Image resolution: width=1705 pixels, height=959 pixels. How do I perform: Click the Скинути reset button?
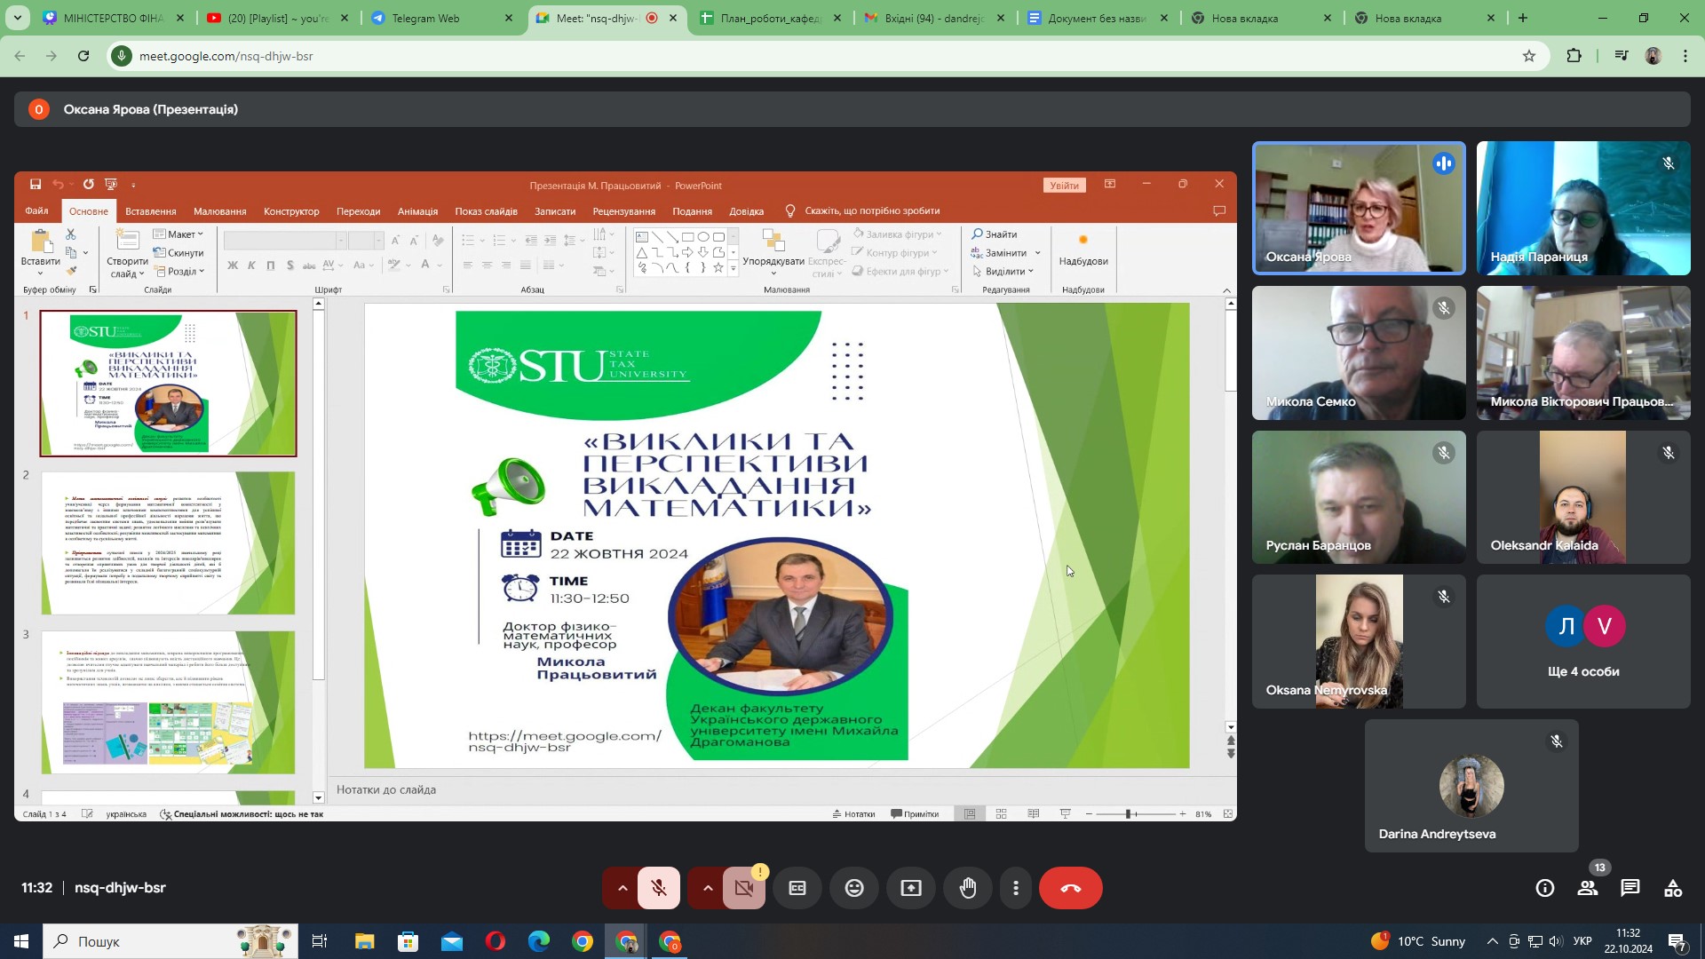[178, 253]
